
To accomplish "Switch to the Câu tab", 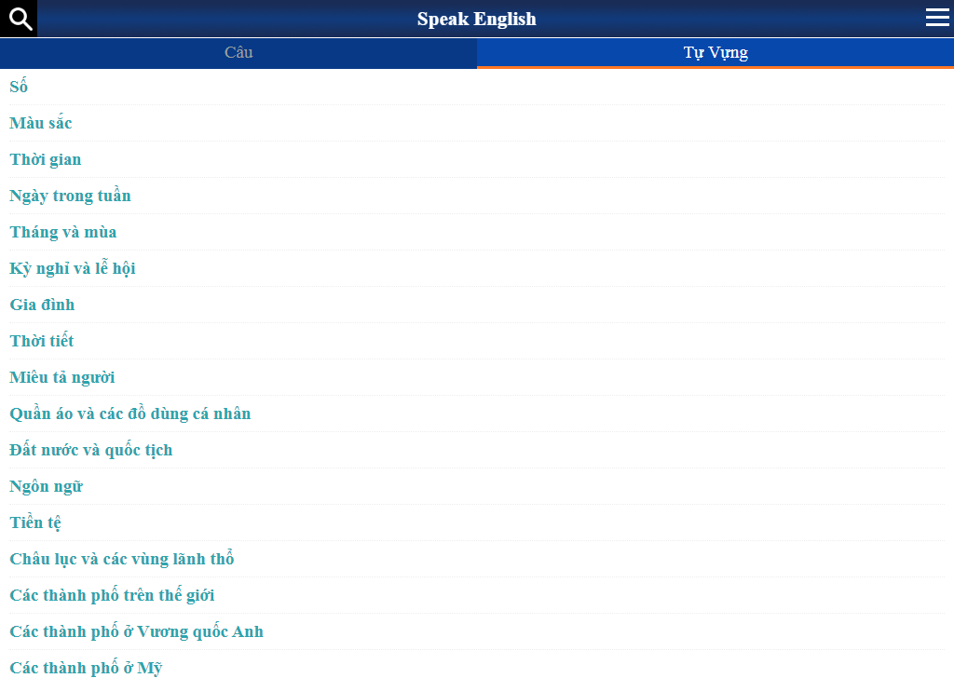I will coord(238,53).
